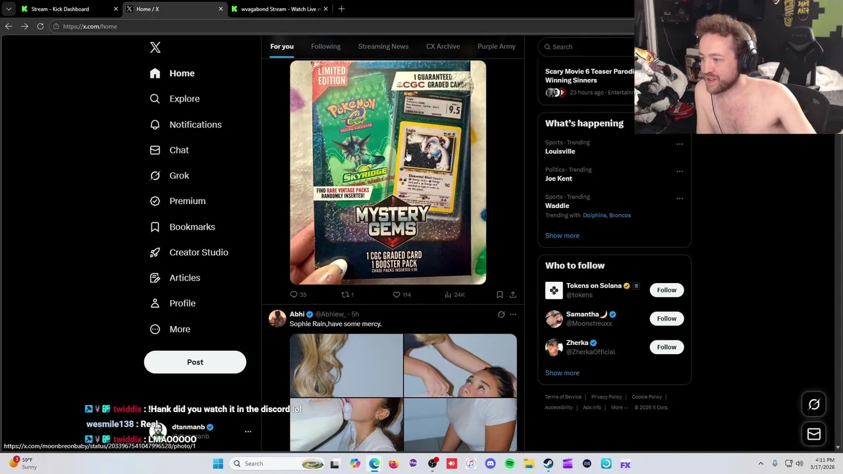The width and height of the screenshot is (843, 474).
Task: Switch to the Purple Army tab
Action: [x=497, y=46]
